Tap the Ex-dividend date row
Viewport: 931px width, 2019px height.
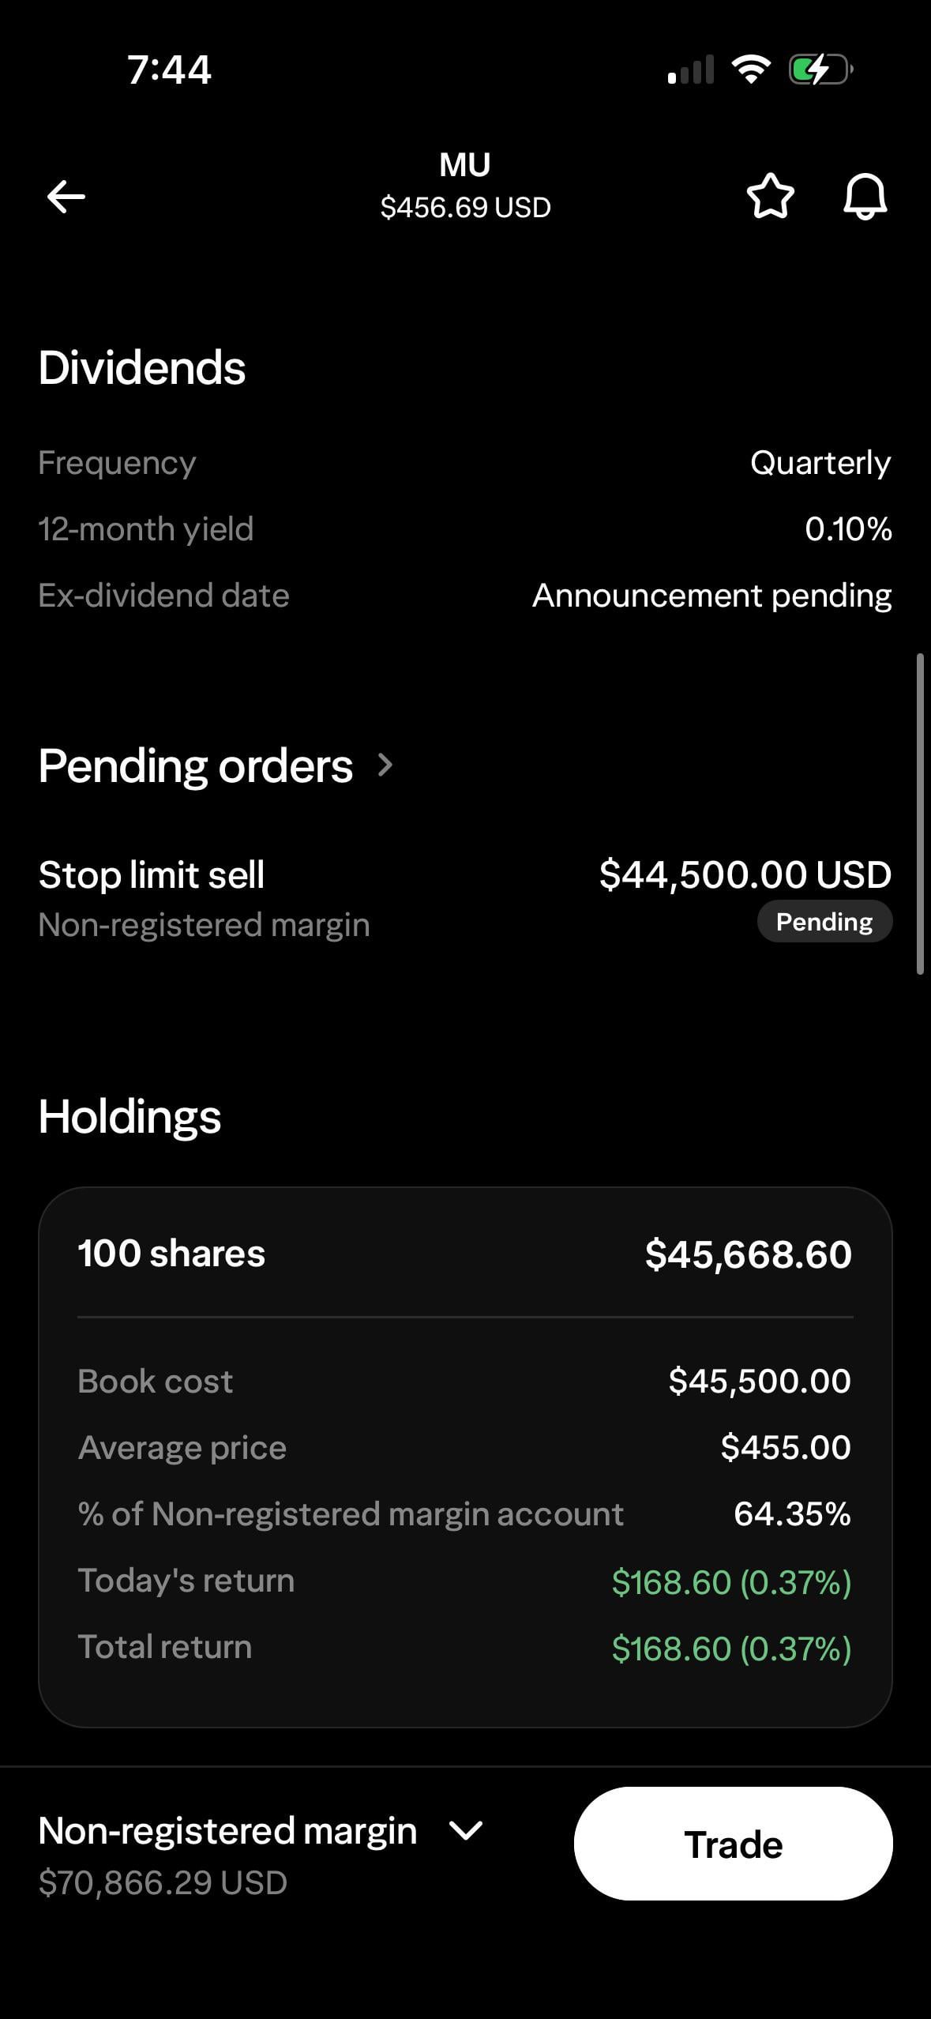(465, 596)
